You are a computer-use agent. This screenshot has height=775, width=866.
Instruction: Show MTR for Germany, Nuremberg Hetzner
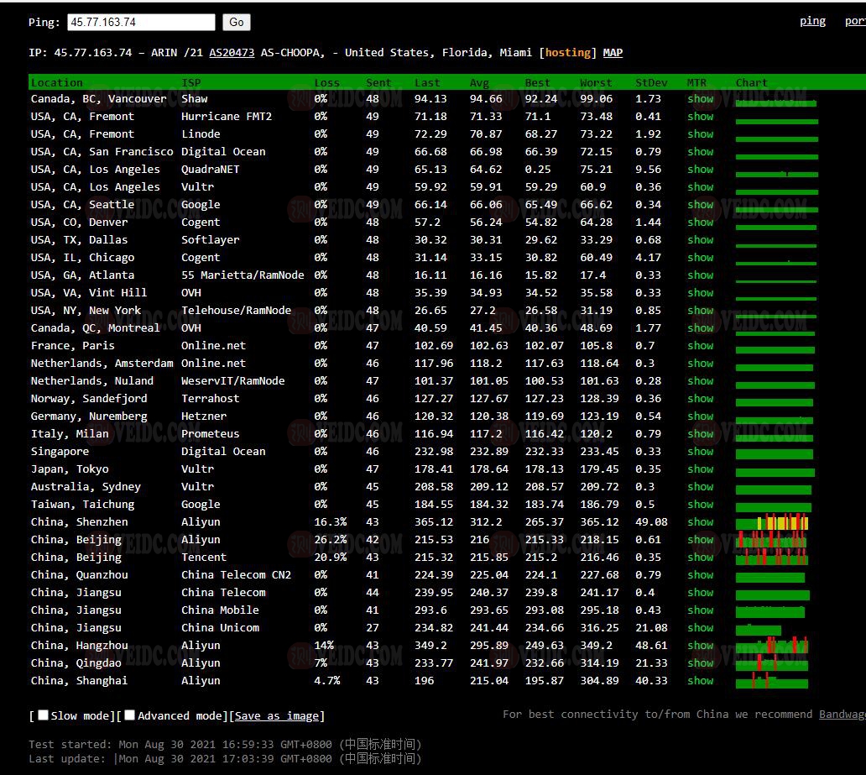click(700, 416)
